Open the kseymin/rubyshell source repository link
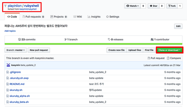 (28, 9)
